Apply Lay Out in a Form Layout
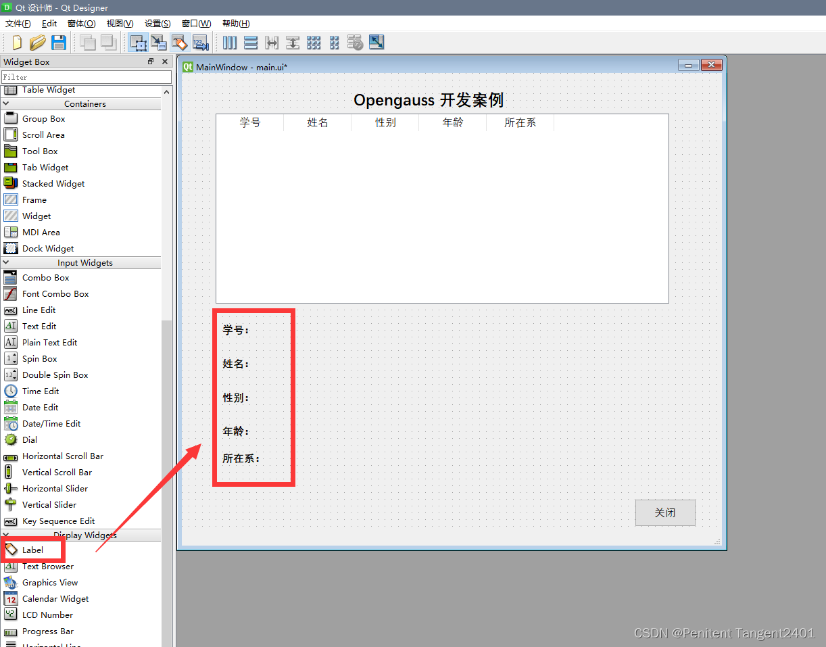The width and height of the screenshot is (826, 647). pos(335,43)
